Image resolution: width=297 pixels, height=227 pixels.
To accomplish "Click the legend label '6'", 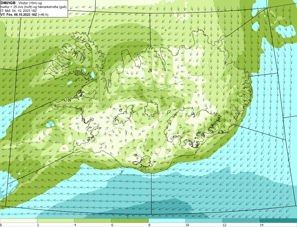I will (x=112, y=225).
